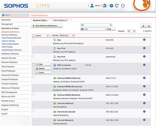Tick checkbox for Internal (Address) row
Screen dimensions: 156x126
click(x=34, y=103)
